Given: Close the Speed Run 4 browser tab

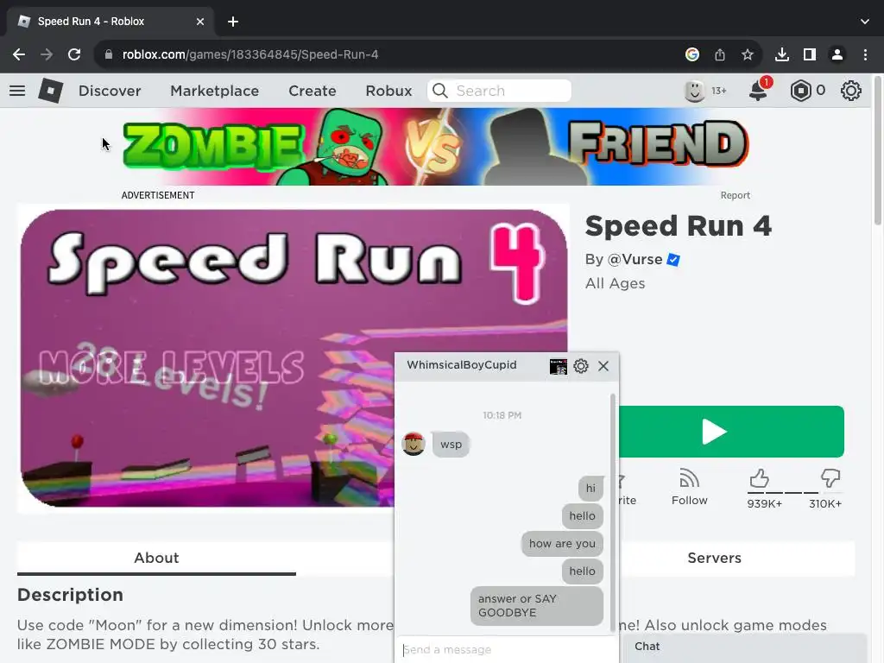Looking at the screenshot, I should point(200,22).
